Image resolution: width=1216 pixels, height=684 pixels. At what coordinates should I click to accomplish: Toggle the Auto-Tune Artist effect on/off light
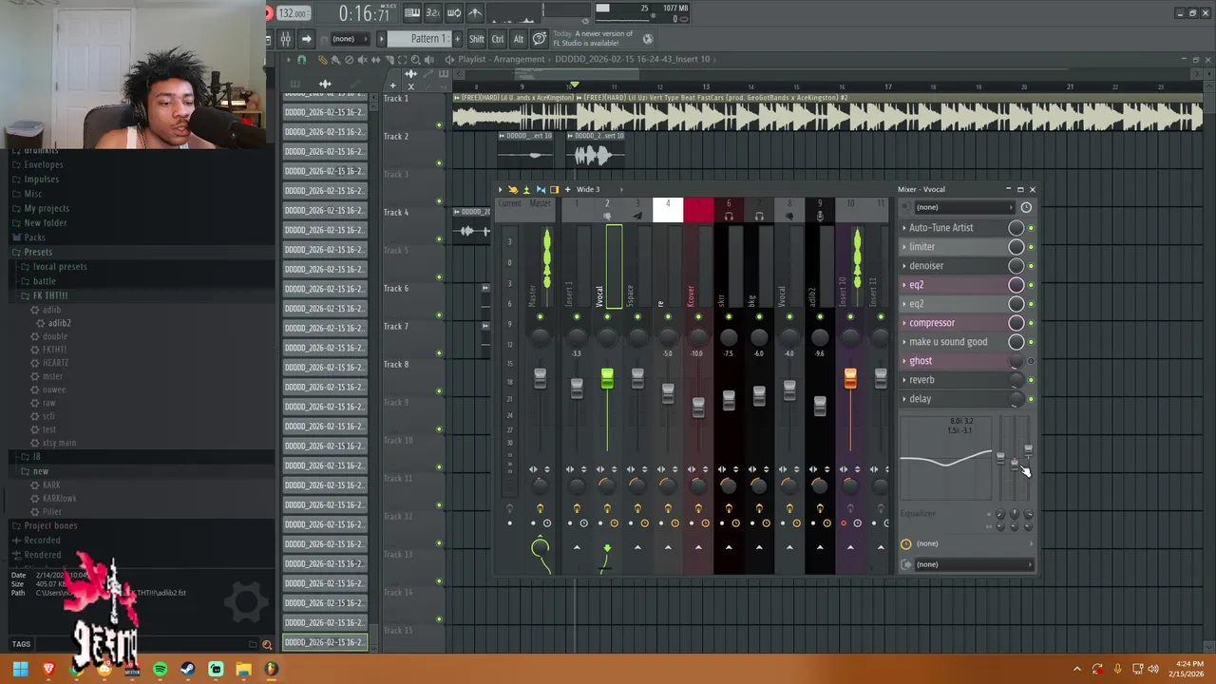pyautogui.click(x=1031, y=228)
